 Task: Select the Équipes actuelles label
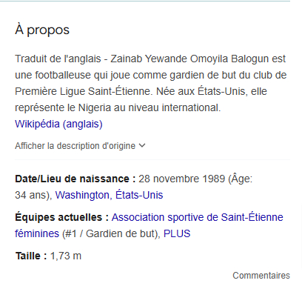(x=62, y=217)
